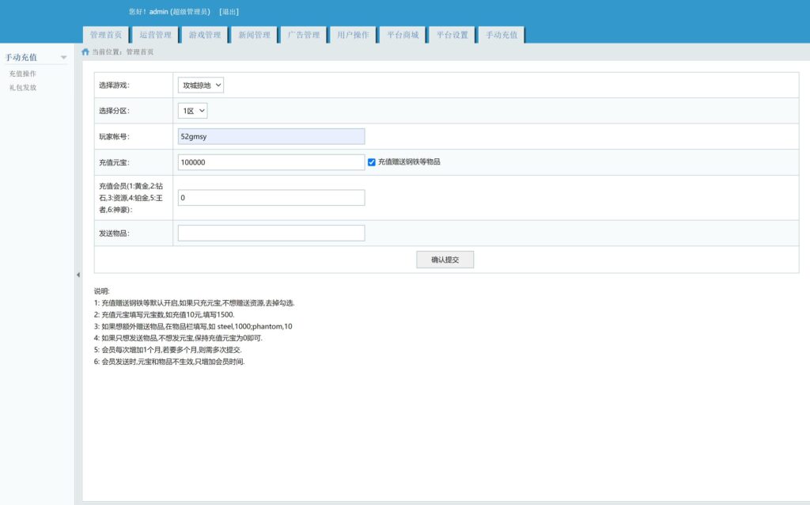810x505 pixels.
Task: Open 充值操作 in the sidebar
Action: 23,74
